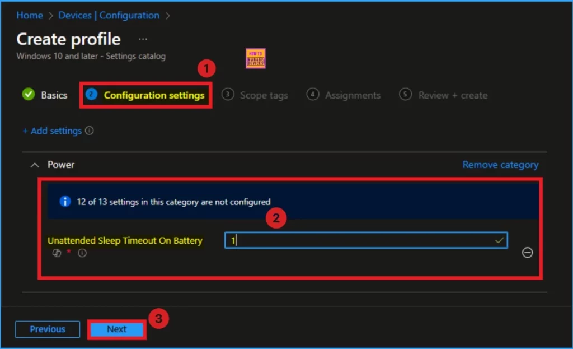Select the Scope tags step
The height and width of the screenshot is (349, 573).
255,95
